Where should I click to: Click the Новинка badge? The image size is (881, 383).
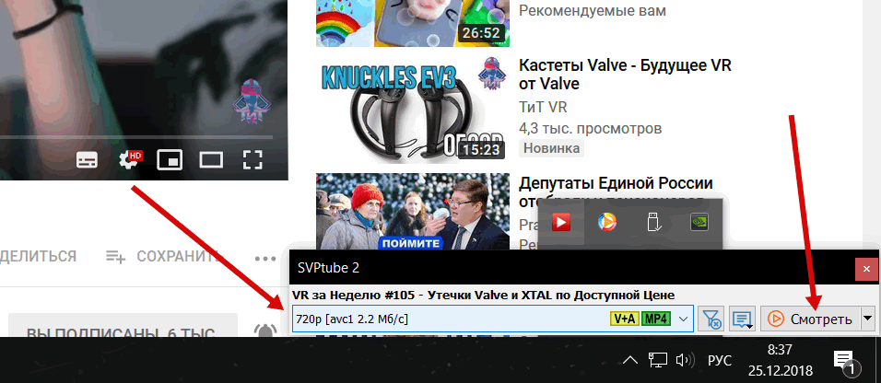[x=552, y=149]
